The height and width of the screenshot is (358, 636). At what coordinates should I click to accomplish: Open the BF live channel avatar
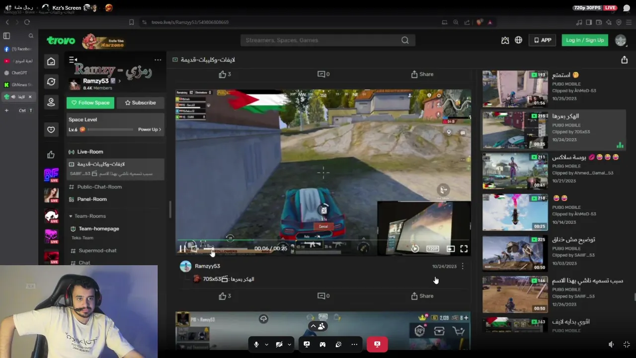pyautogui.click(x=51, y=175)
